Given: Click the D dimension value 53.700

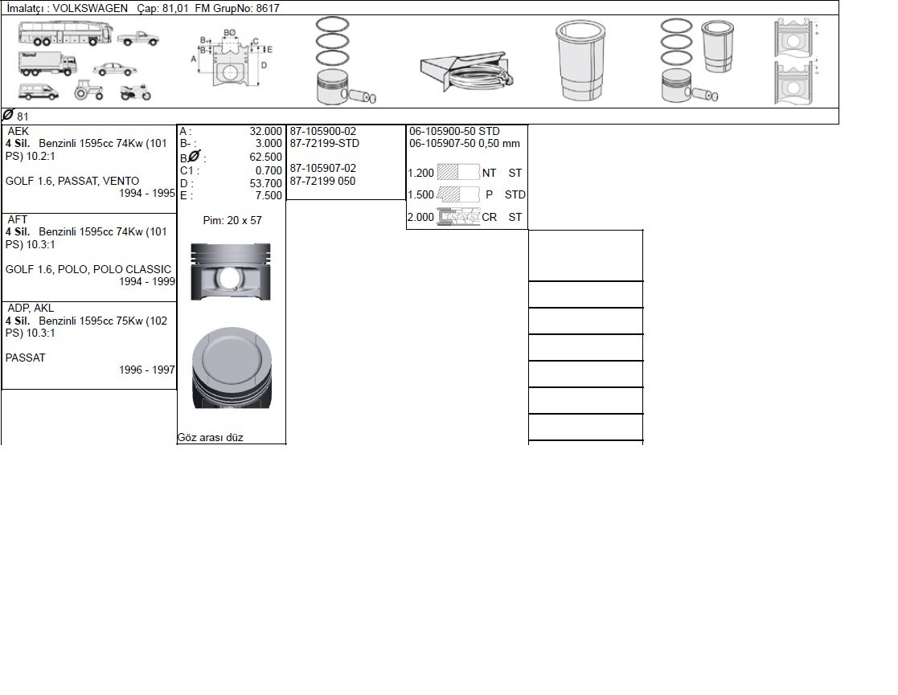Looking at the screenshot, I should (266, 183).
